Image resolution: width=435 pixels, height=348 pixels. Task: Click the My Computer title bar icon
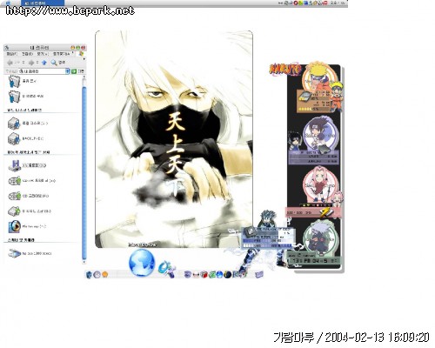[7, 48]
